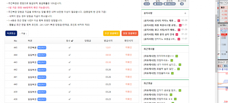228x103 pixels.
Task: Click 확인하기 for 일일복권 row 443
Action: pos(42,62)
